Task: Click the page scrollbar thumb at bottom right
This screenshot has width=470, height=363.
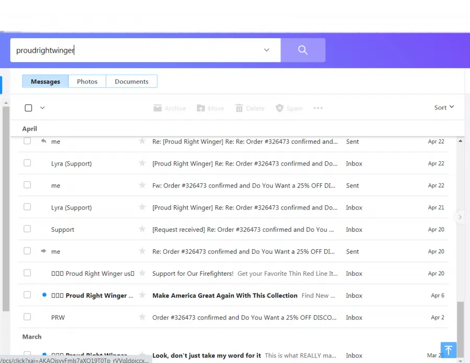Action: click(461, 330)
